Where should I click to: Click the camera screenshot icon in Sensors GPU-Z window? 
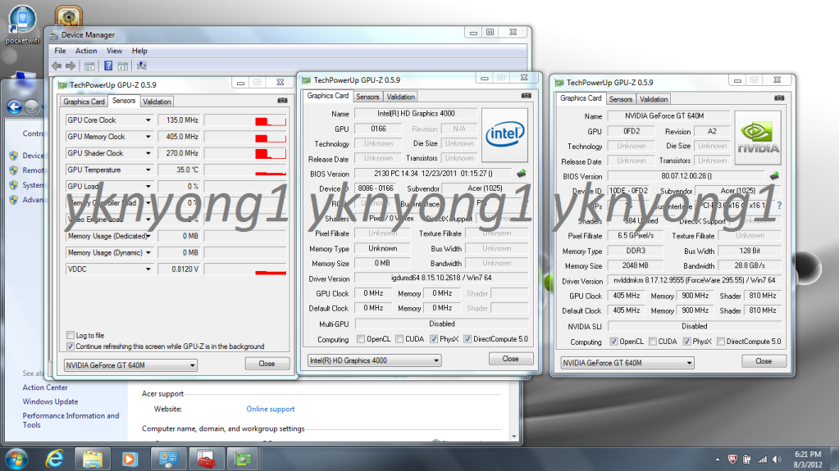pos(282,101)
